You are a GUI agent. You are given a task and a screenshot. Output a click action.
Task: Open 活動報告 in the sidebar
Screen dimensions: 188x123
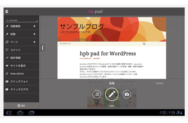(15, 26)
